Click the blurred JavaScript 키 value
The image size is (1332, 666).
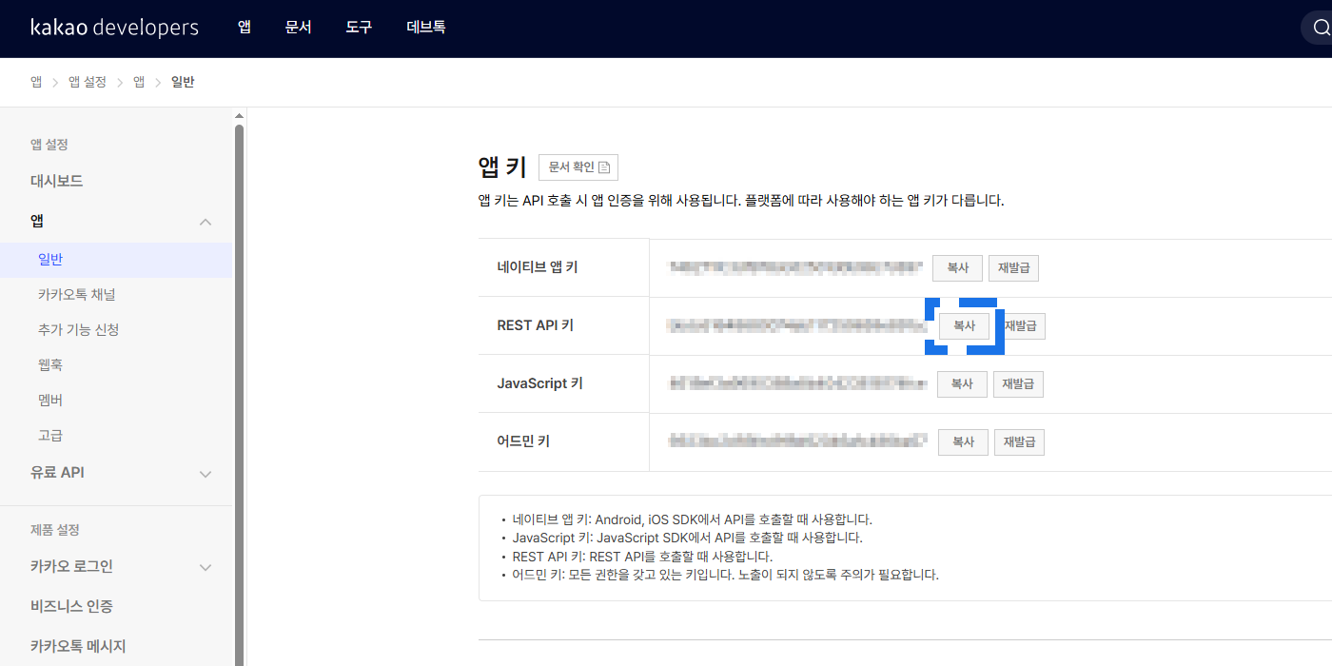798,384
